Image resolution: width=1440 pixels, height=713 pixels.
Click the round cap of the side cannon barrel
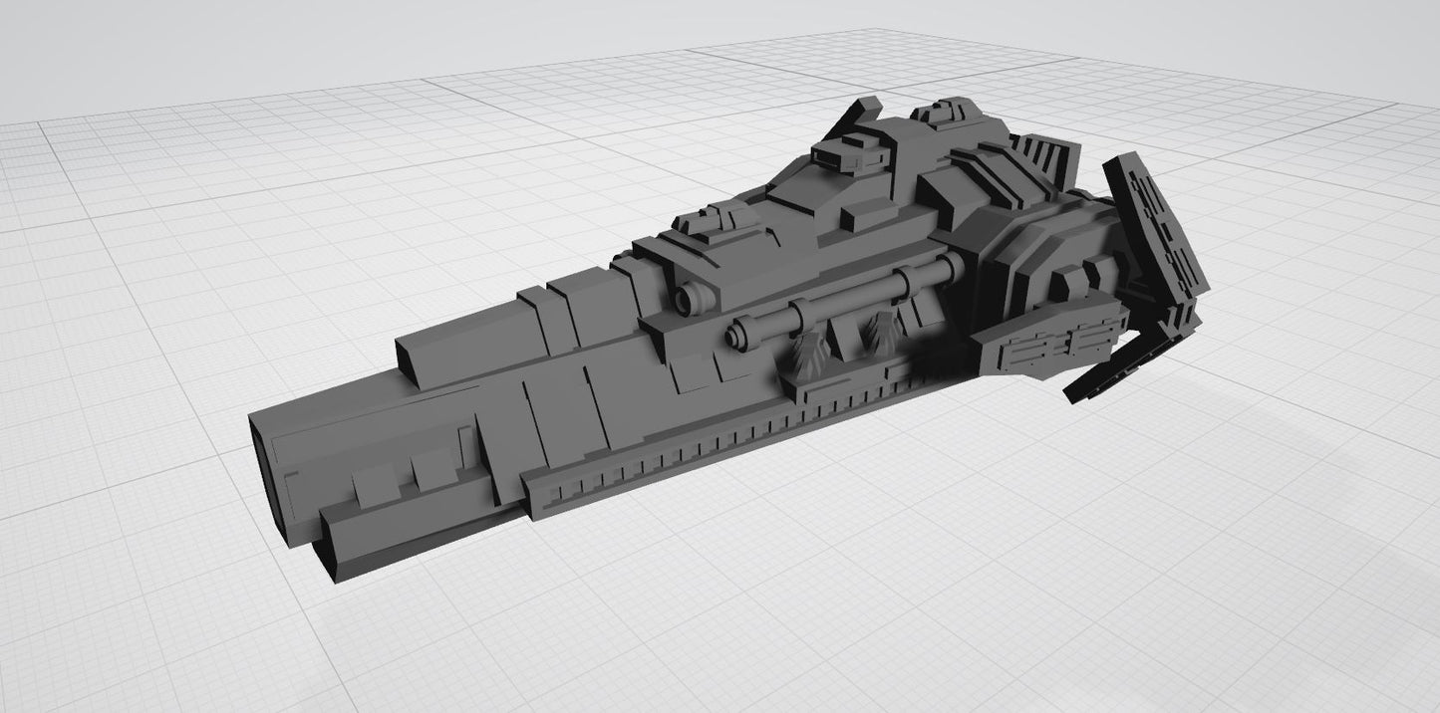(x=737, y=334)
